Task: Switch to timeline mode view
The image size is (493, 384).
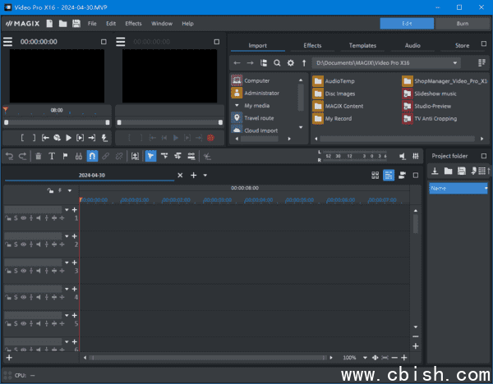Action: pos(389,176)
